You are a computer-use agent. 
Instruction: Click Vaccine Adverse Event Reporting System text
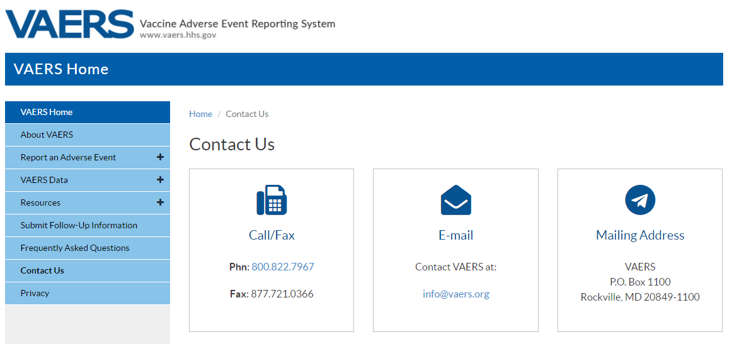pyautogui.click(x=237, y=24)
